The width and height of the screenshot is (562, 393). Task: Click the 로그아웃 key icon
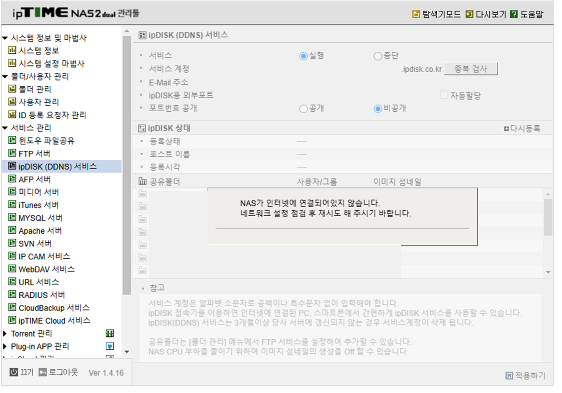click(43, 372)
